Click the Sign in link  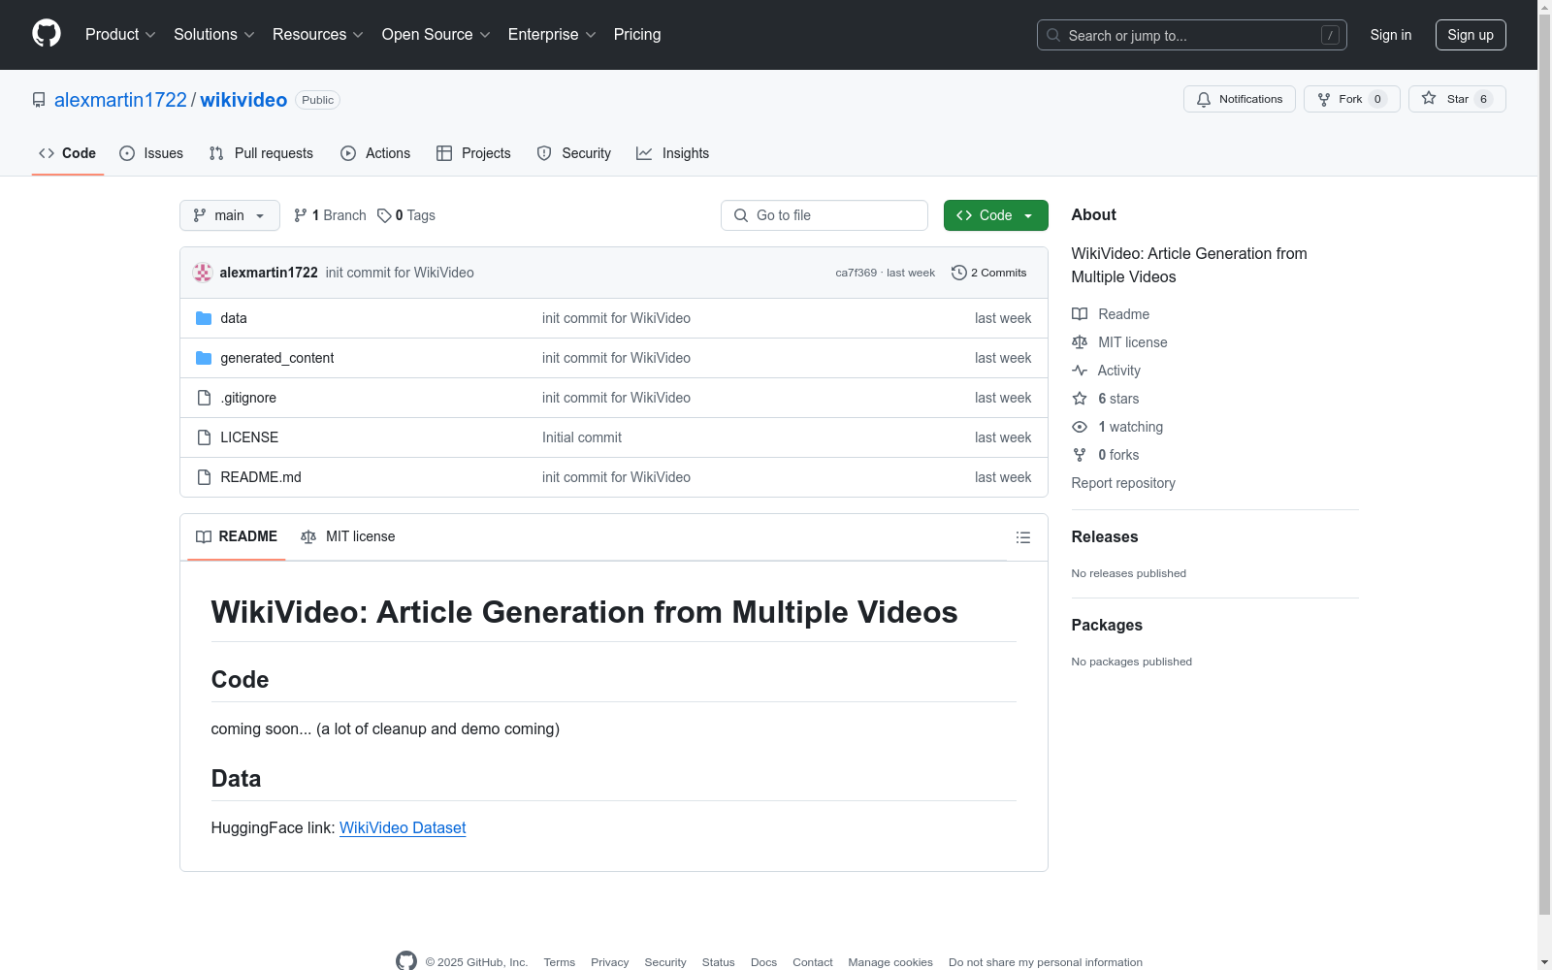point(1391,35)
